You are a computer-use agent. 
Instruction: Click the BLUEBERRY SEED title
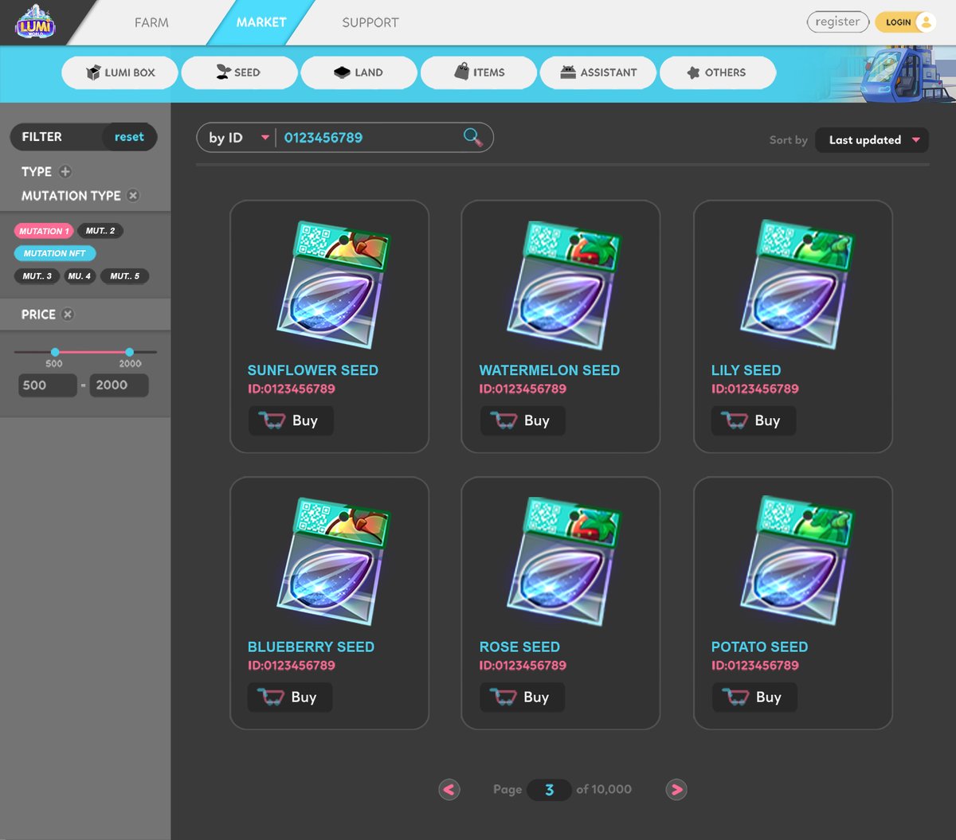pyautogui.click(x=311, y=647)
